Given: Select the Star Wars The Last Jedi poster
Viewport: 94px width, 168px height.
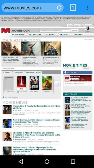Looking at the screenshot, I should [21, 83].
